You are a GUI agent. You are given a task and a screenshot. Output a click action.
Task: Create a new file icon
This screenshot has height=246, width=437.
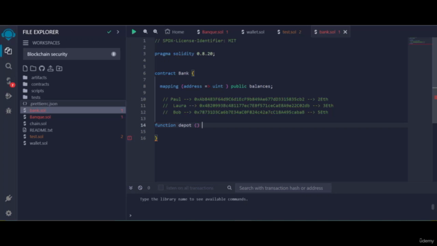coord(25,68)
